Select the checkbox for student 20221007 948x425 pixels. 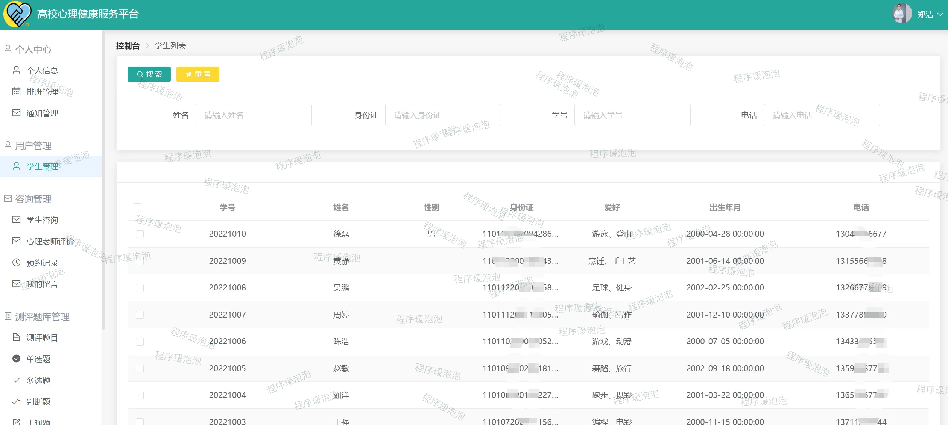coord(140,315)
